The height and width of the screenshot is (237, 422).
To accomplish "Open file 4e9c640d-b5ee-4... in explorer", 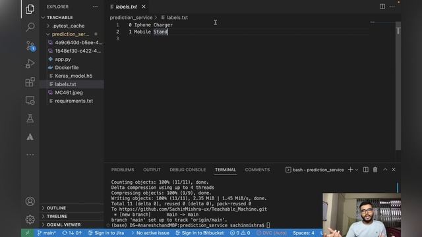I will pyautogui.click(x=78, y=42).
